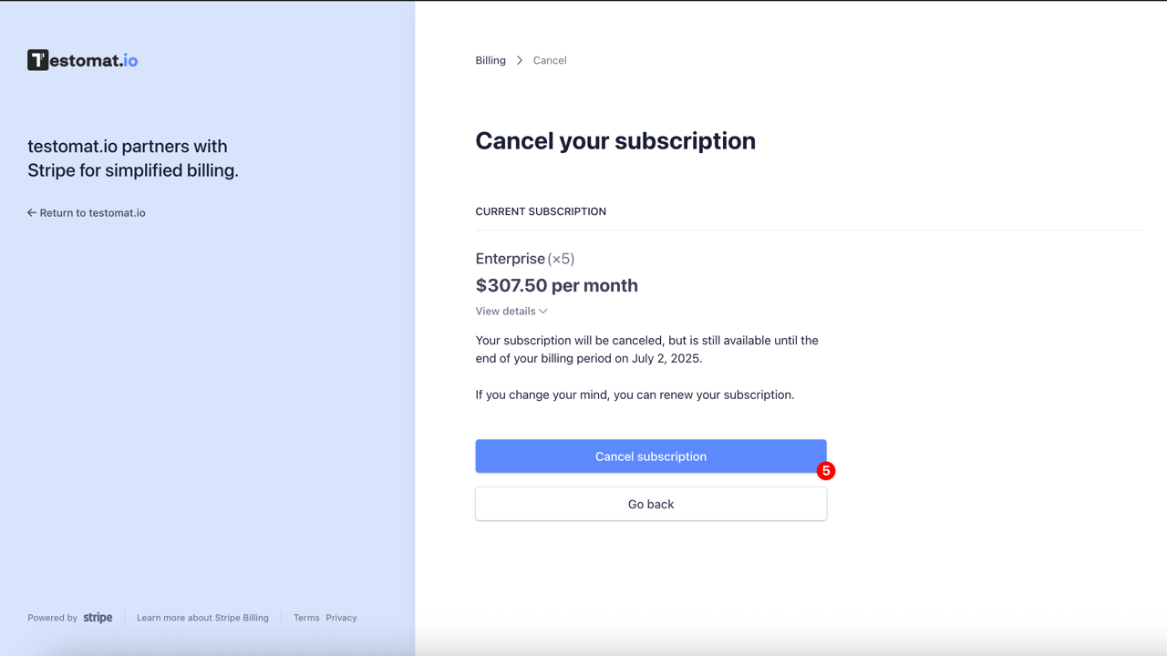
Task: Open the Terms link in footer
Action: tap(306, 617)
